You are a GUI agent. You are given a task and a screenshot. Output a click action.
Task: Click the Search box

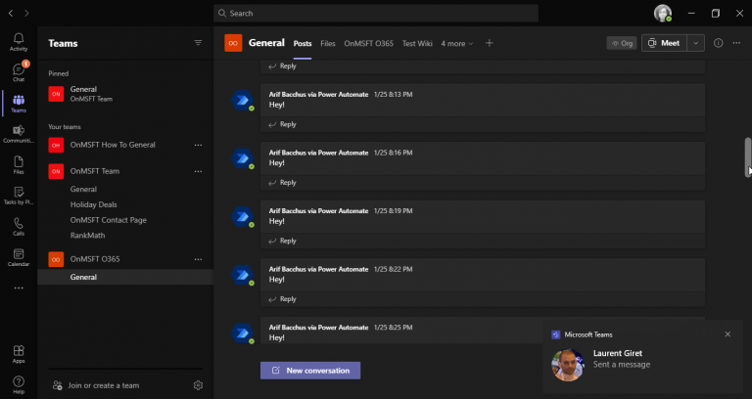376,14
